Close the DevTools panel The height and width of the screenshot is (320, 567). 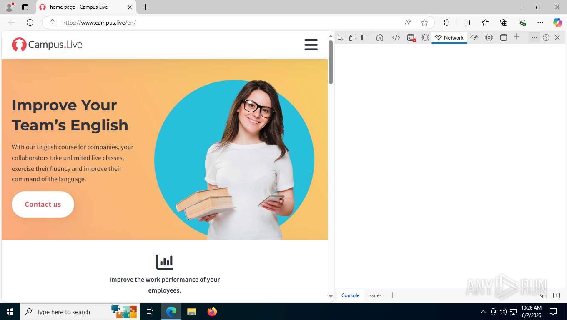(x=557, y=37)
